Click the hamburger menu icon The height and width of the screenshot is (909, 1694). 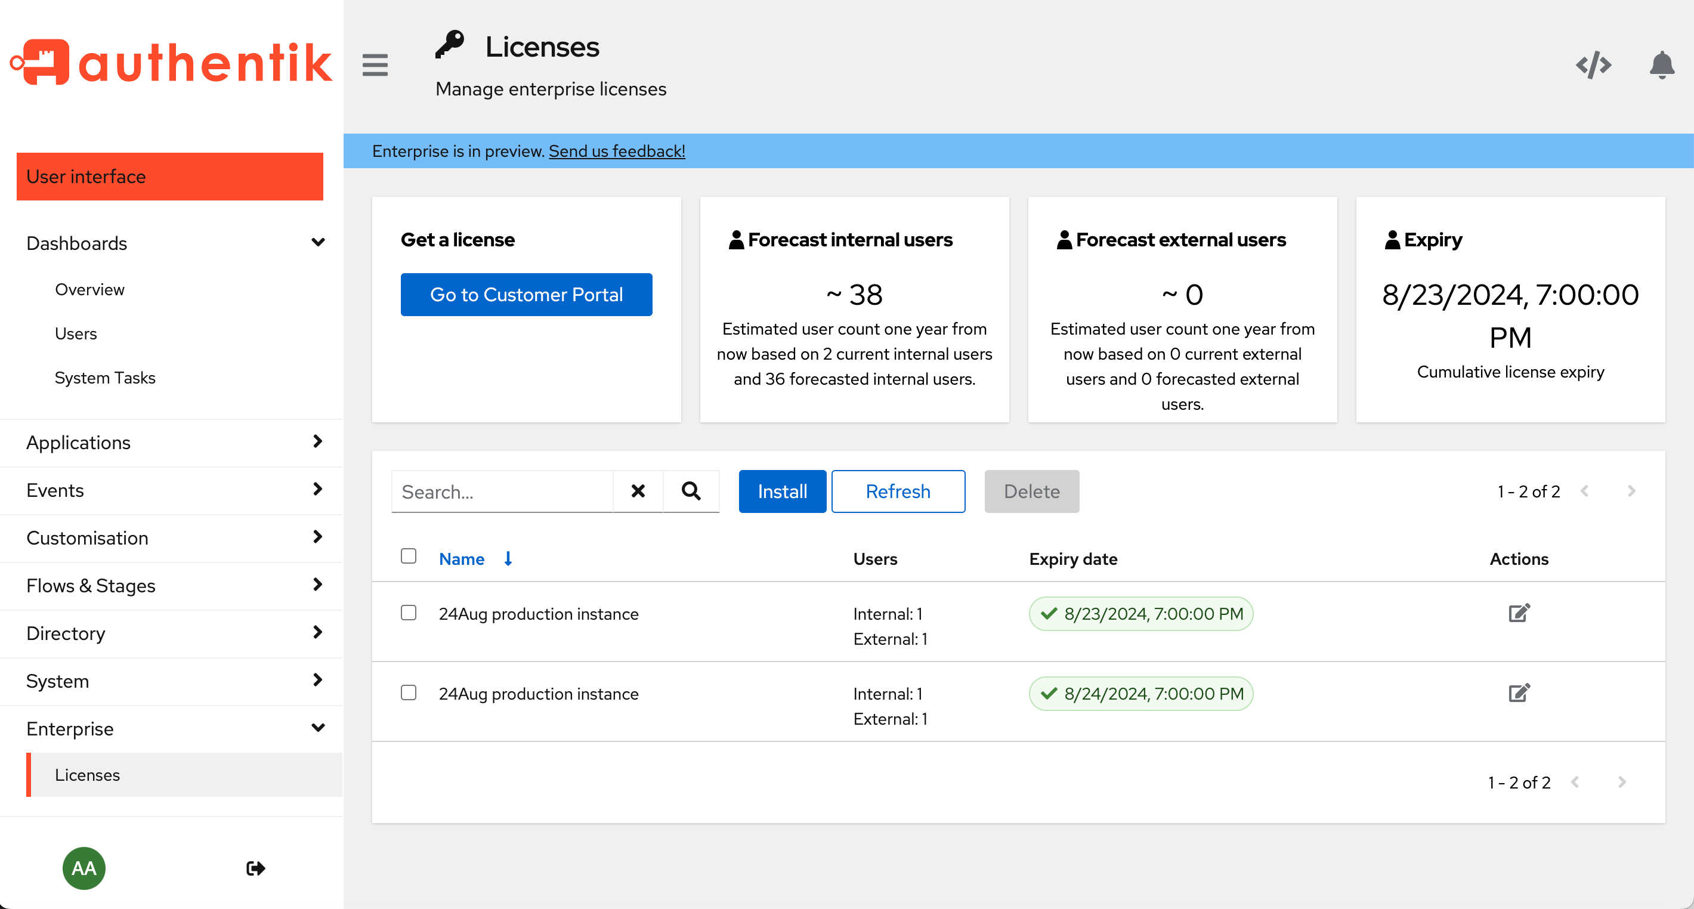click(x=375, y=64)
